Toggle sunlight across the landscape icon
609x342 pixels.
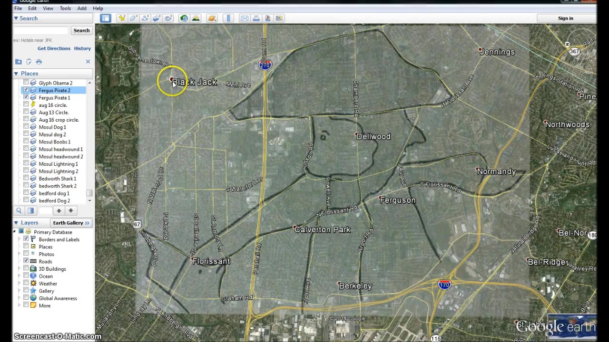click(196, 19)
